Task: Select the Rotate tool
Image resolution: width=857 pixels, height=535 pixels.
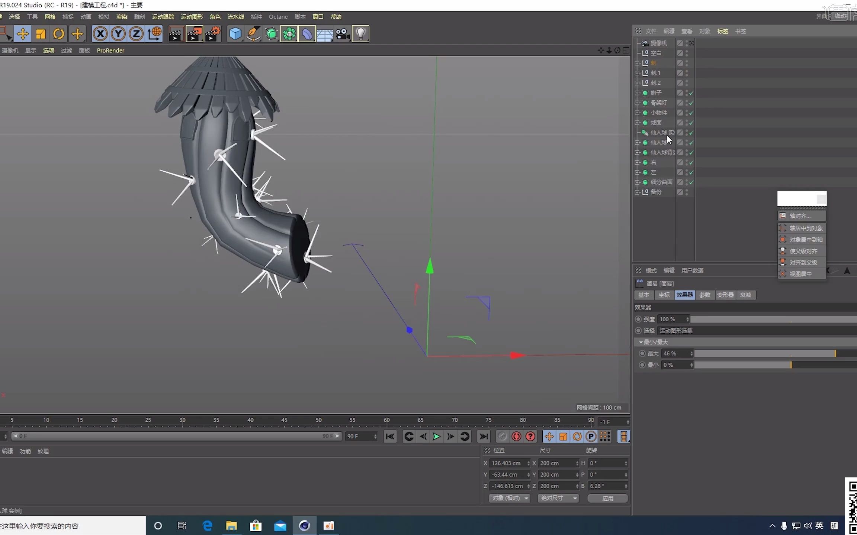Action: click(59, 34)
